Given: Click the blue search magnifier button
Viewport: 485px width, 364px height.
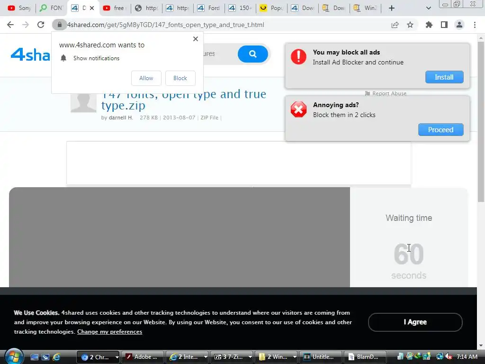Looking at the screenshot, I should tap(253, 54).
